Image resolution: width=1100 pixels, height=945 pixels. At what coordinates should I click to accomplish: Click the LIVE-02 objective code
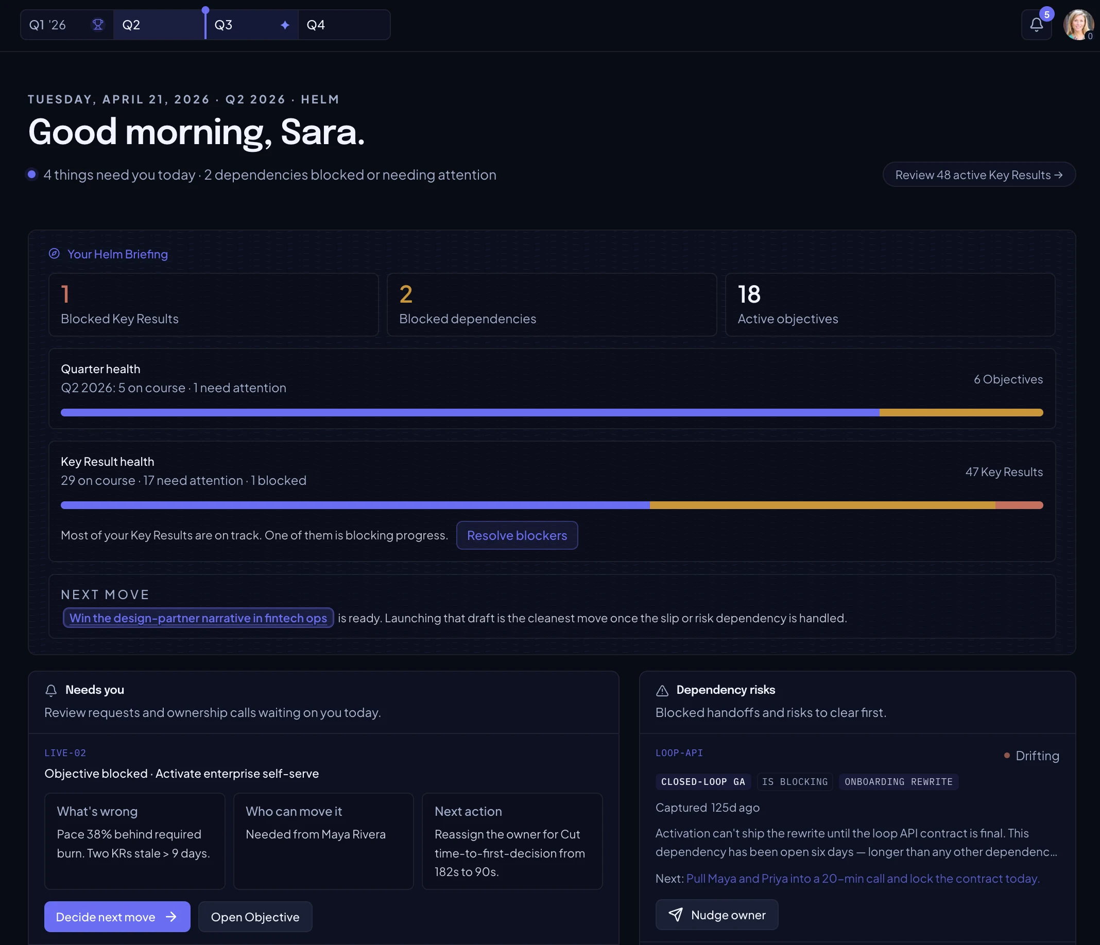point(65,753)
